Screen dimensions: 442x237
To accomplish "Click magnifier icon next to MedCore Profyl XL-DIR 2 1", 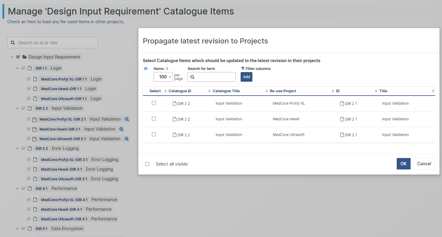I will click(127, 119).
